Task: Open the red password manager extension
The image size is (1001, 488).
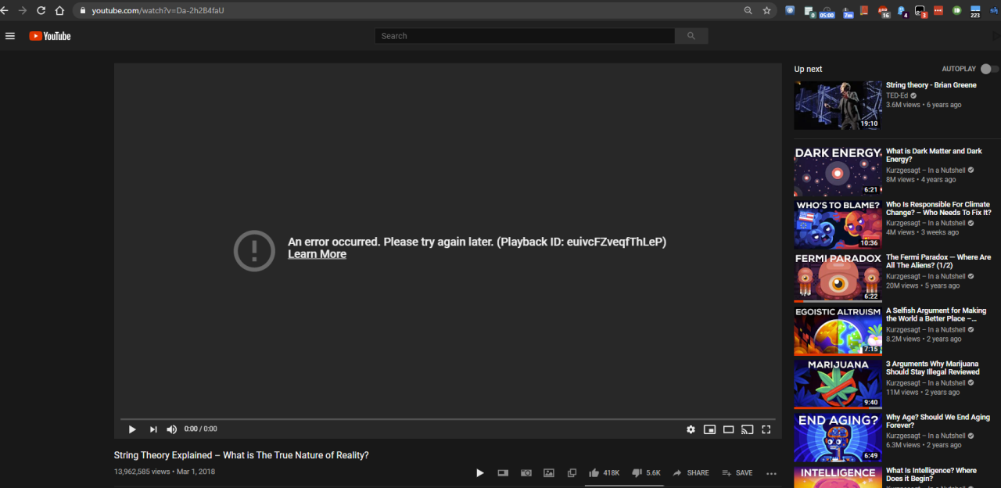Action: click(938, 10)
